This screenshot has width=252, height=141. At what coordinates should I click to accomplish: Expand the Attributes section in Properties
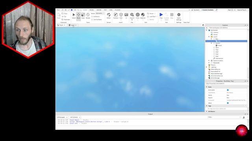click(x=207, y=111)
